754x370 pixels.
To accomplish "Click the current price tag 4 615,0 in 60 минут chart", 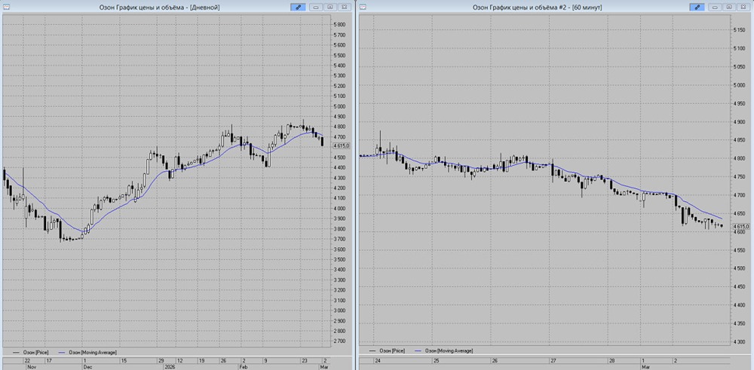I will coord(741,226).
